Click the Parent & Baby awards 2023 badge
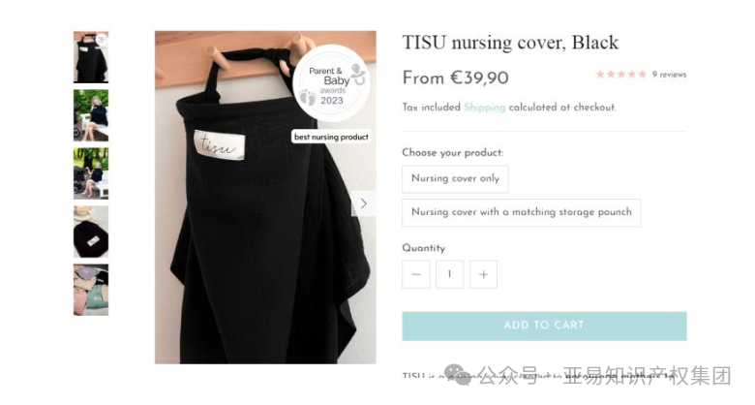Screen dimensions: 755x405 pos(332,82)
